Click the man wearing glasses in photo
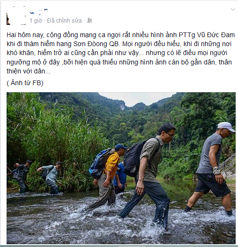Screen dimensions: 238x247 148,175
